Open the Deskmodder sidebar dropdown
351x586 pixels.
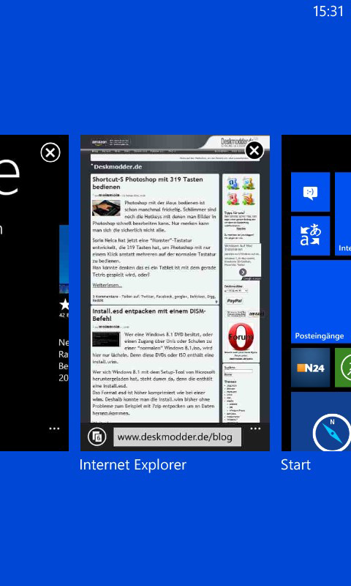[x=235, y=291]
